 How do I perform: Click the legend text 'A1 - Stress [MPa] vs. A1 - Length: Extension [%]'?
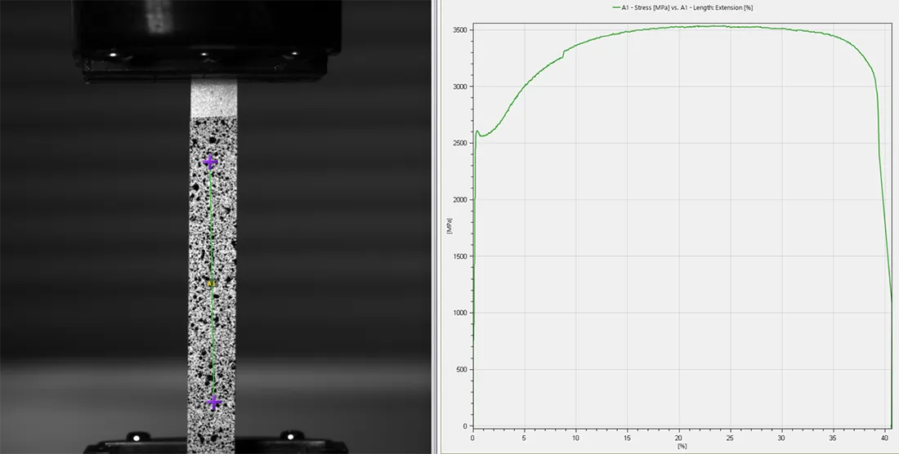pos(694,7)
